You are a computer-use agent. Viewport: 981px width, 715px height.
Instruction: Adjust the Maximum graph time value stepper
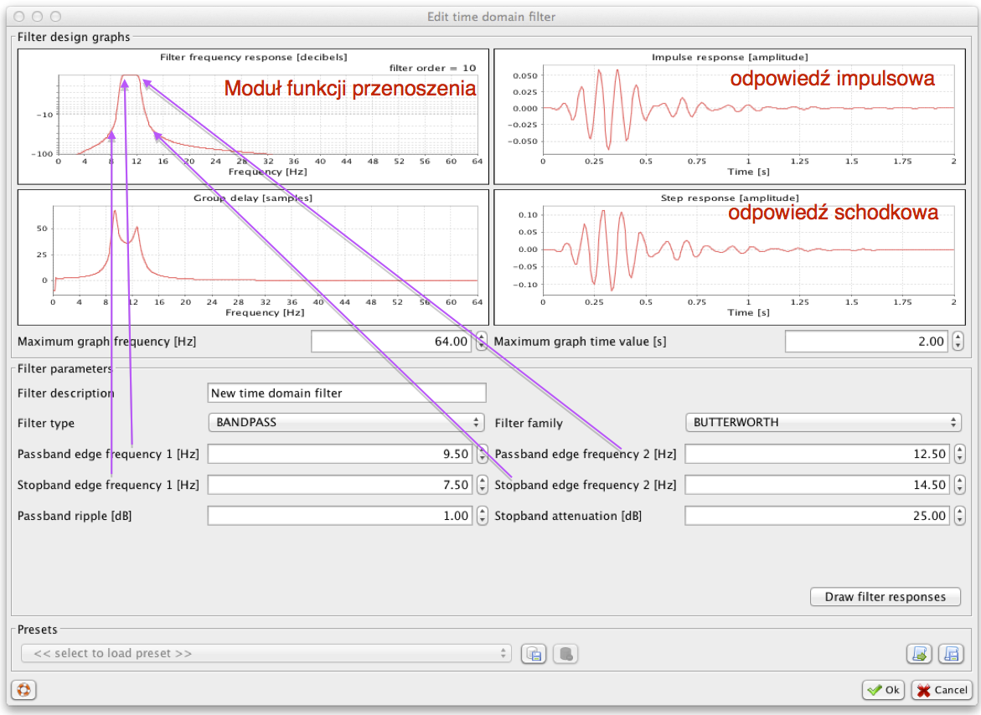click(x=958, y=342)
